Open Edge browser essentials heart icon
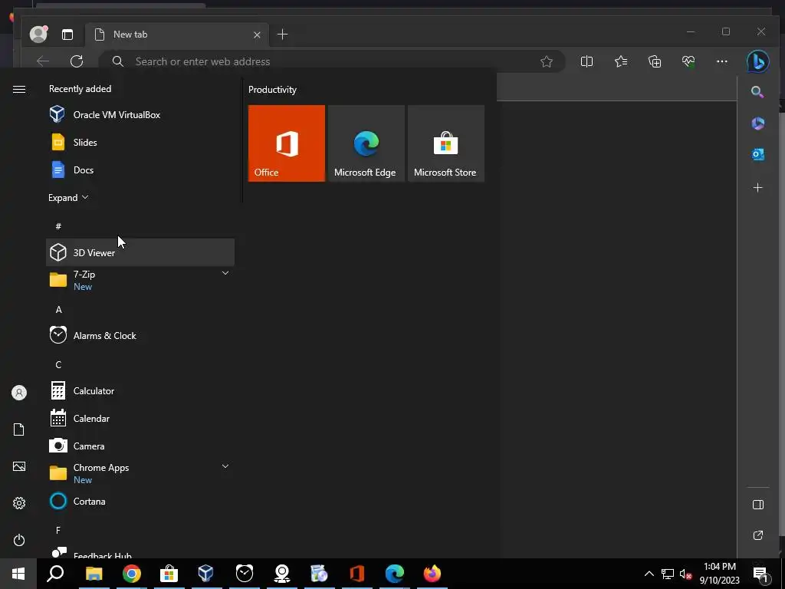Image resolution: width=785 pixels, height=589 pixels. [x=688, y=61]
